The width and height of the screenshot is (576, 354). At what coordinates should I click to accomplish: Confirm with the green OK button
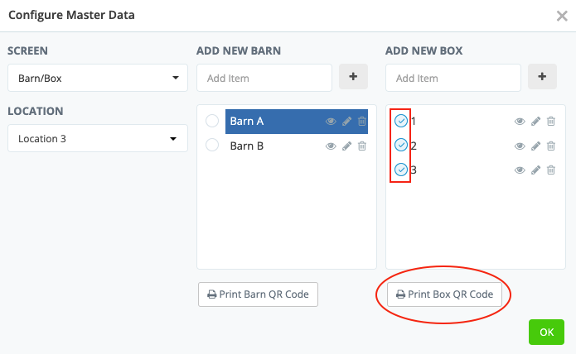[546, 332]
